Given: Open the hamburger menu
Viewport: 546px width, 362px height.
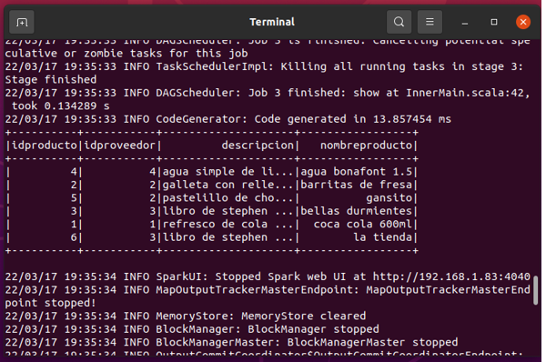Looking at the screenshot, I should point(430,22).
